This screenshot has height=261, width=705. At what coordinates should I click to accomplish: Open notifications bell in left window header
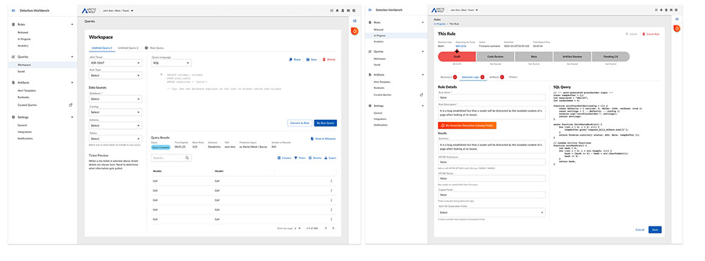tap(337, 10)
